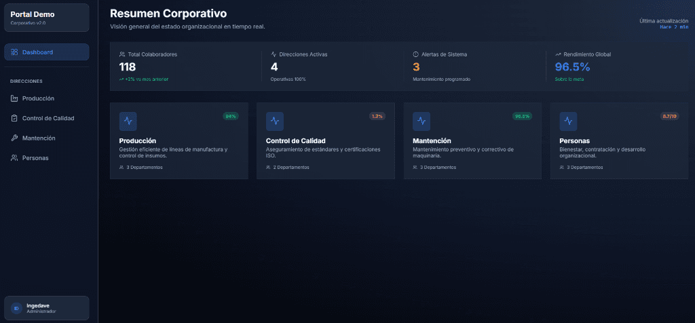Click the Total Colaboradores people icon
Image resolution: width=695 pixels, height=323 pixels.
122,54
